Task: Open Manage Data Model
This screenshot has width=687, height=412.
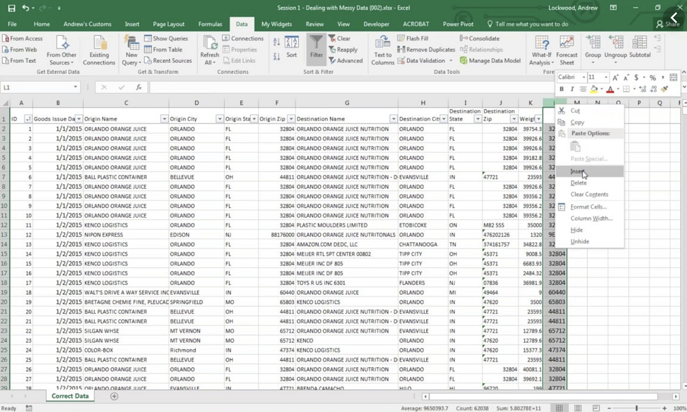Action: point(490,61)
